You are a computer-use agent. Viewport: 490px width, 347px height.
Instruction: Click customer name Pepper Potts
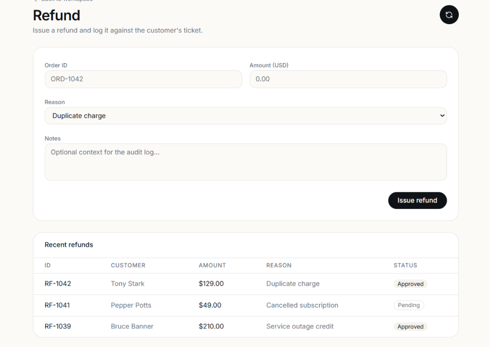pos(131,305)
